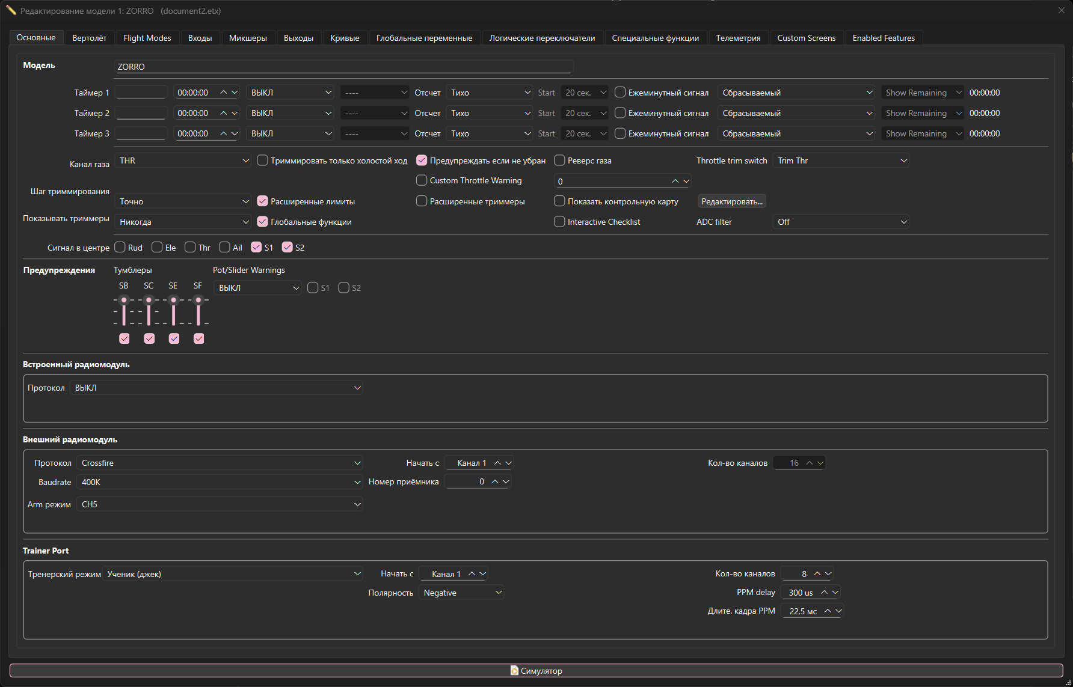Image resolution: width=1073 pixels, height=687 pixels.
Task: Decrease receiver number value
Action: 506,481
